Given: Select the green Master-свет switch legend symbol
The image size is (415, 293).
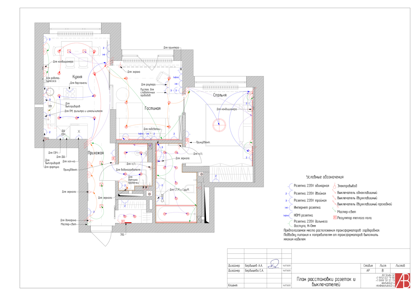Looking at the screenshot, I should click(334, 210).
